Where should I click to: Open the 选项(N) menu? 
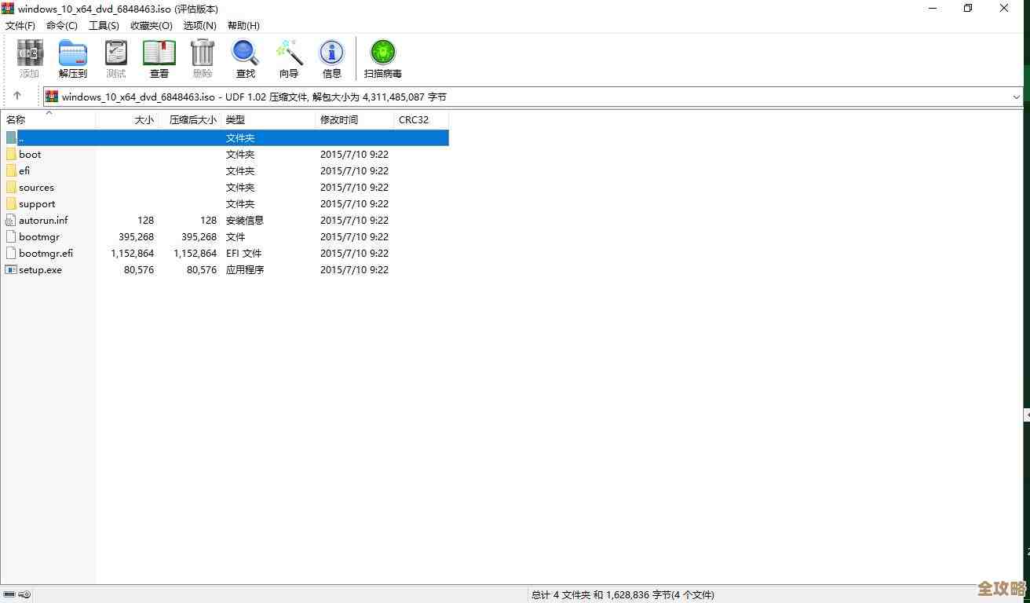coord(199,25)
